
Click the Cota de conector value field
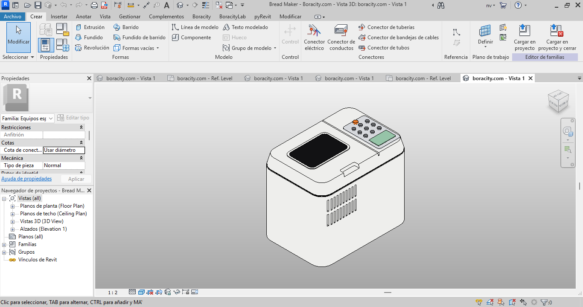64,150
